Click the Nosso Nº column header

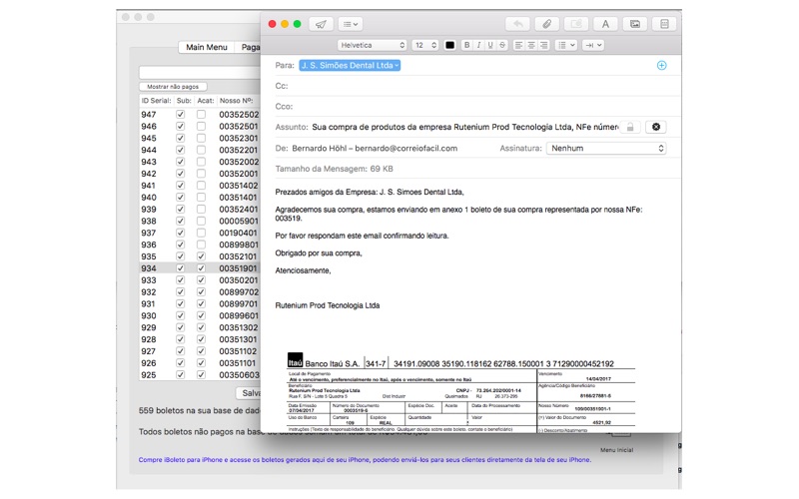tap(239, 101)
